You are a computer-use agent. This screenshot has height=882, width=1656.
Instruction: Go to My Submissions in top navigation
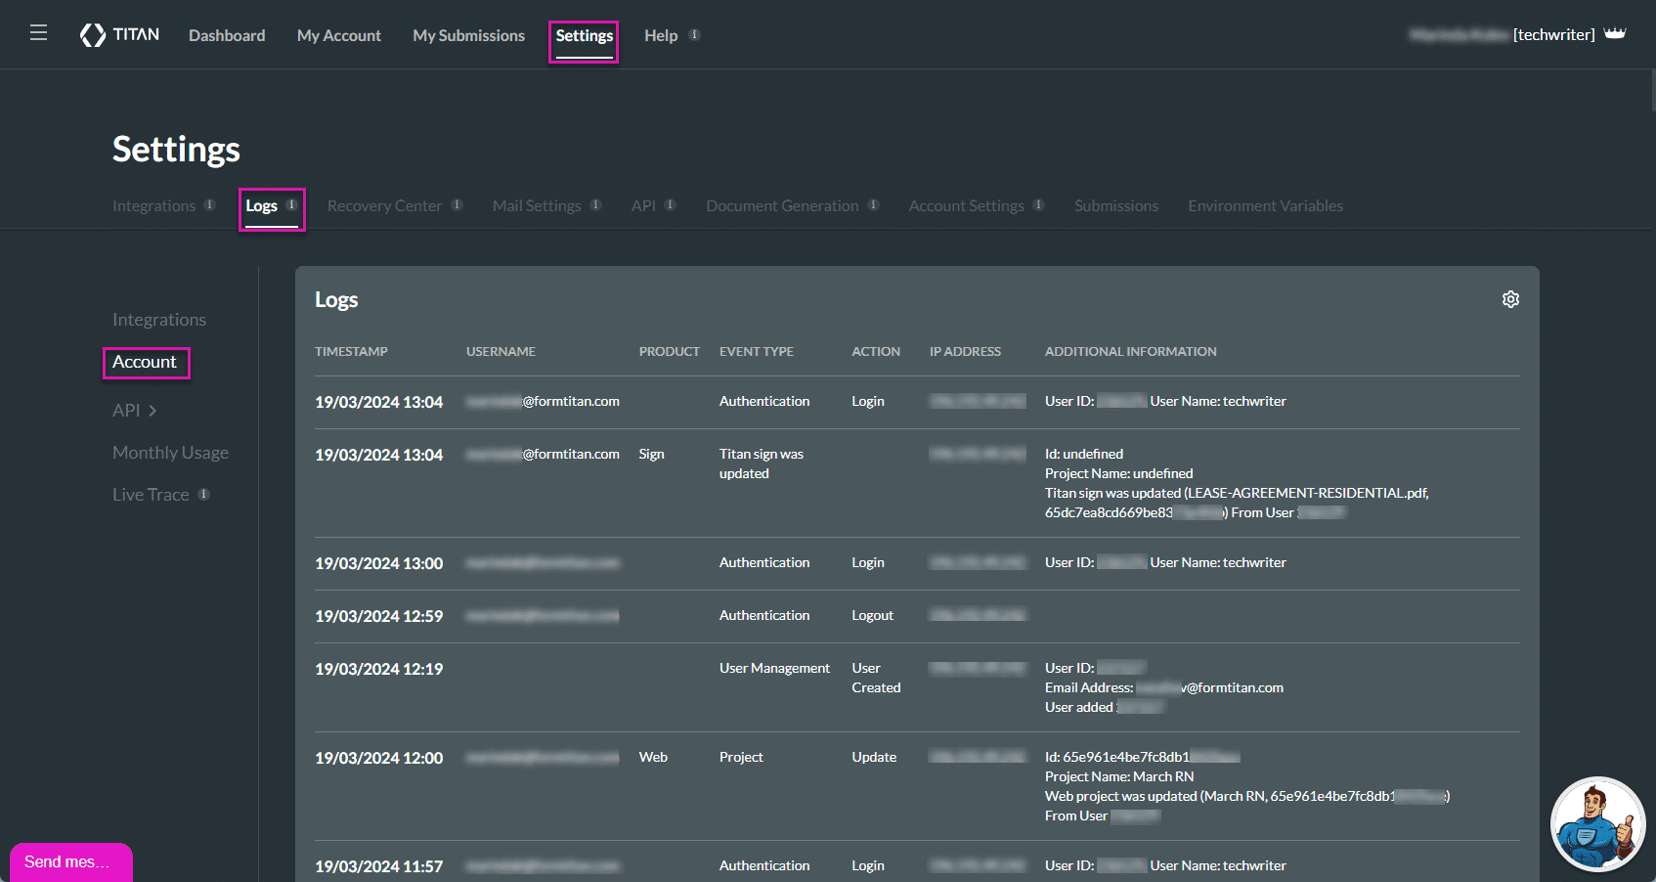click(x=468, y=35)
